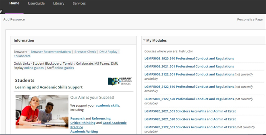Click the Students heading text

point(25,80)
